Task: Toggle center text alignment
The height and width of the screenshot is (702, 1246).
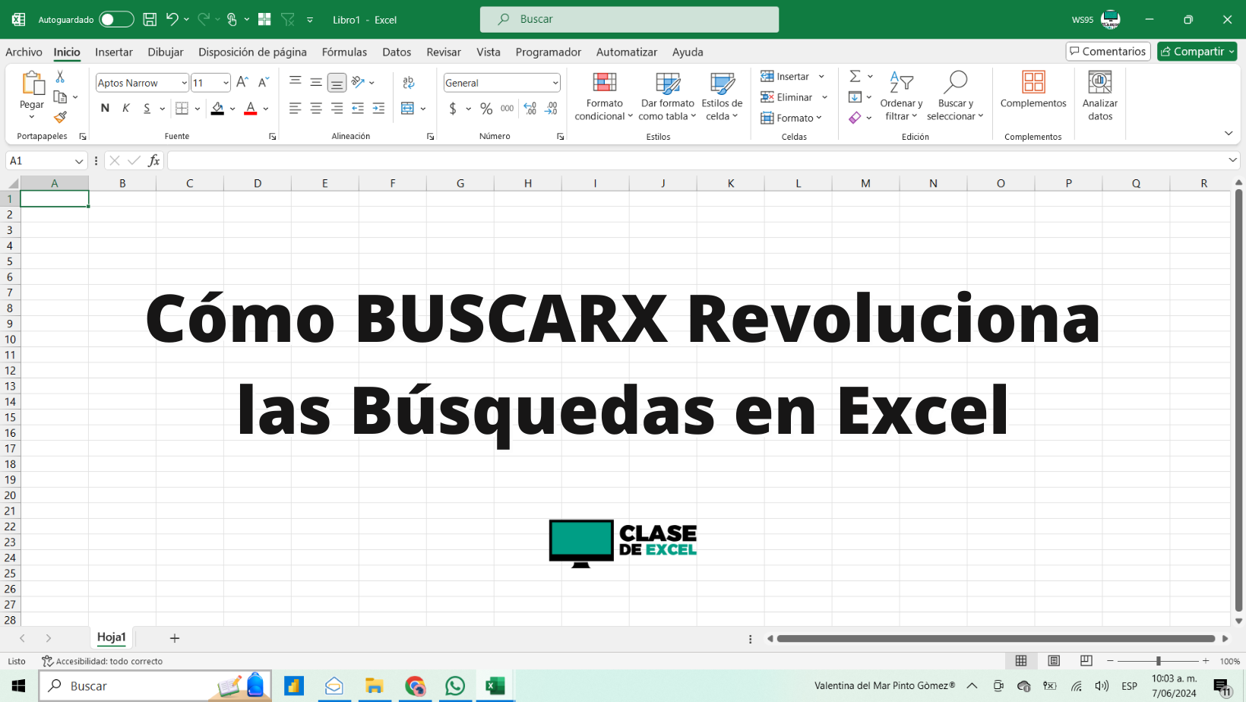Action: tap(316, 108)
